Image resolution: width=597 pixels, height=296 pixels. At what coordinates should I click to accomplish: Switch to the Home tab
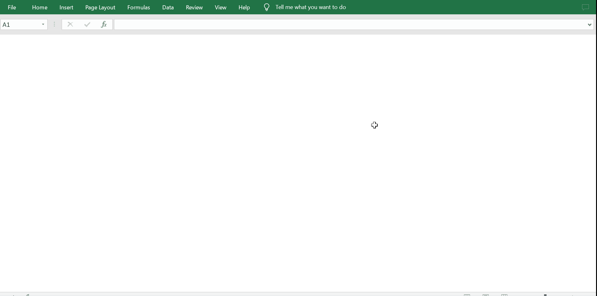[x=40, y=7]
